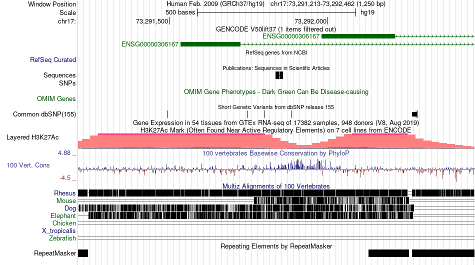Open the OMIM Genes track label
This screenshot has width=475, height=265.
(56, 98)
